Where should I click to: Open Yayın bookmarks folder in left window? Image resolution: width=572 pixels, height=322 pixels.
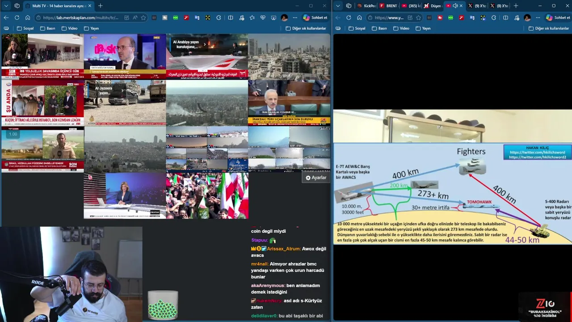click(91, 28)
